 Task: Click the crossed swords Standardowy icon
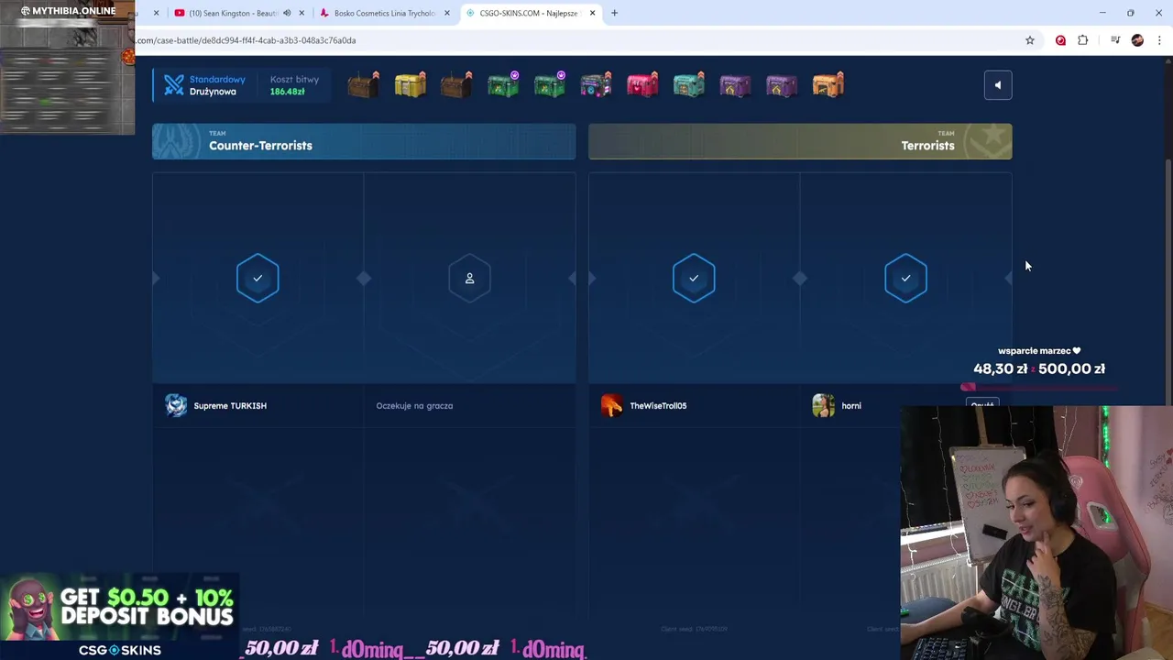tap(174, 84)
